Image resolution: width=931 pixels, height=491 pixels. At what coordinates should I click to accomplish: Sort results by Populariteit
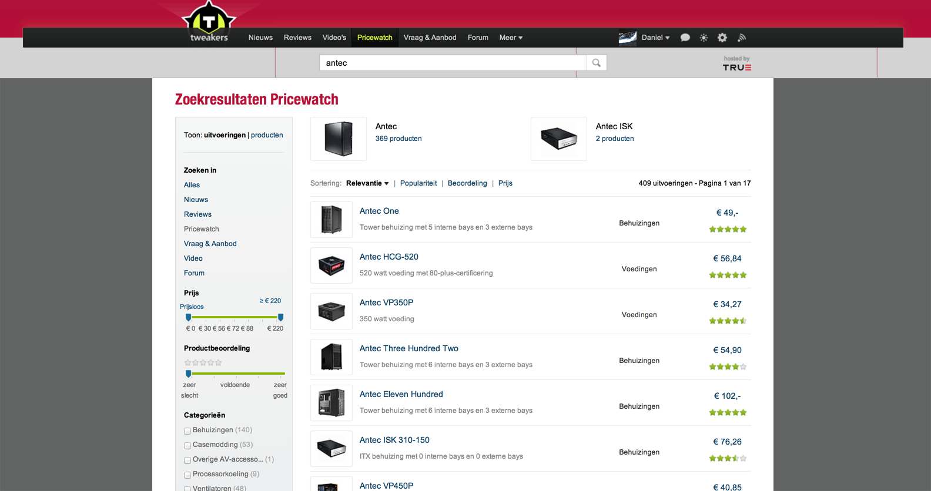(x=418, y=183)
